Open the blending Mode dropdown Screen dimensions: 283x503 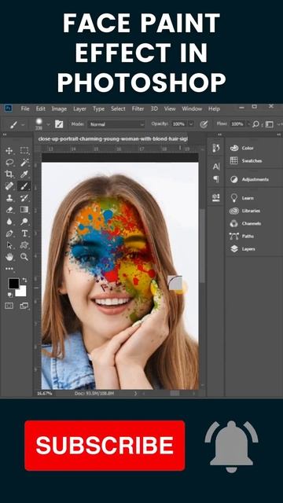tap(116, 124)
